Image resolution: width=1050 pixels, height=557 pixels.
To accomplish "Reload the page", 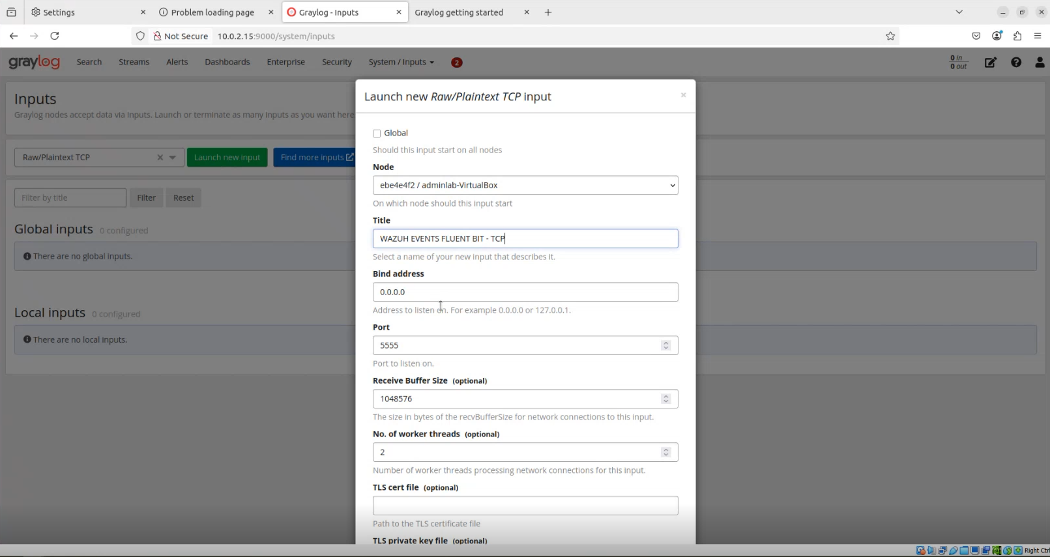I will coord(55,36).
